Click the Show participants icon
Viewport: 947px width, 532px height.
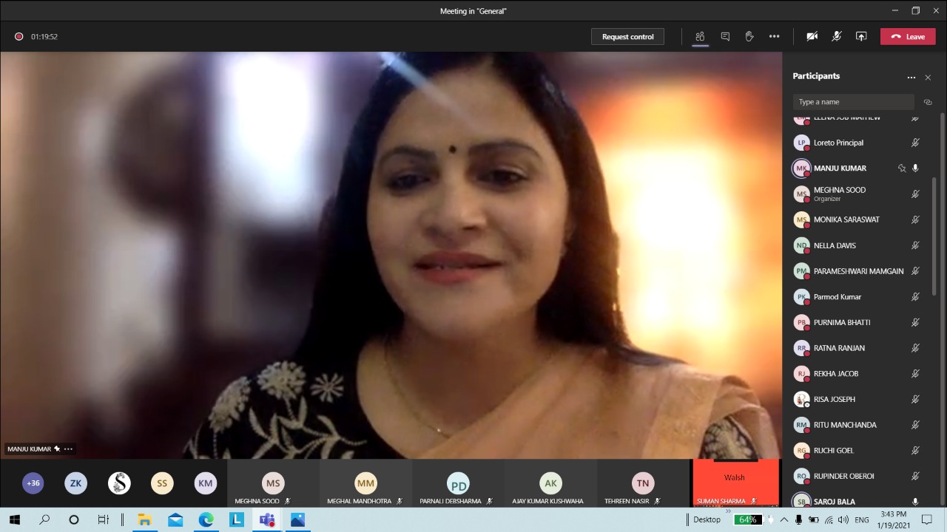coord(700,36)
